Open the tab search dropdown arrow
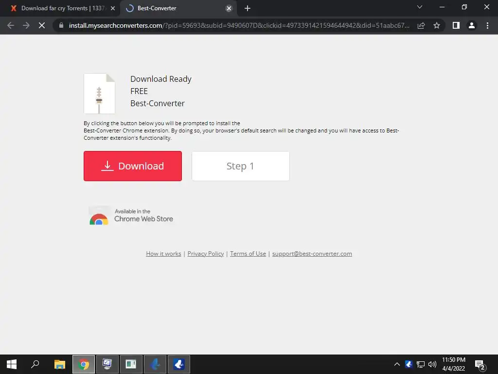This screenshot has width=498, height=374. point(420,7)
